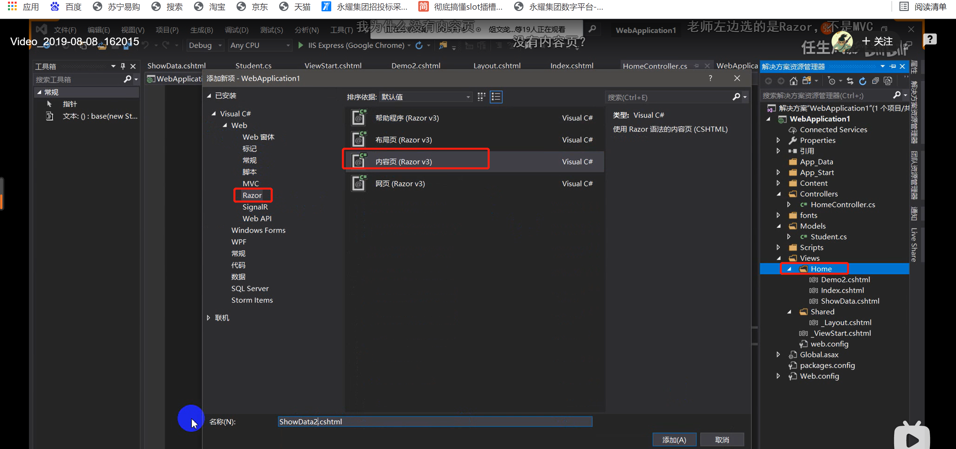Click the Solution Explorer home icon
956x449 pixels.
click(794, 81)
